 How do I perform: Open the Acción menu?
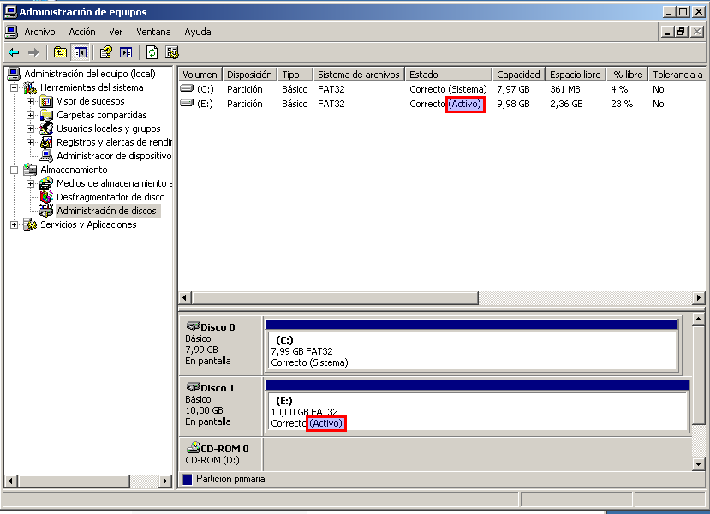click(82, 32)
